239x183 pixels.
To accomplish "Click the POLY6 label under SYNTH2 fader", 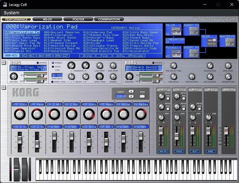I will click(179, 152).
